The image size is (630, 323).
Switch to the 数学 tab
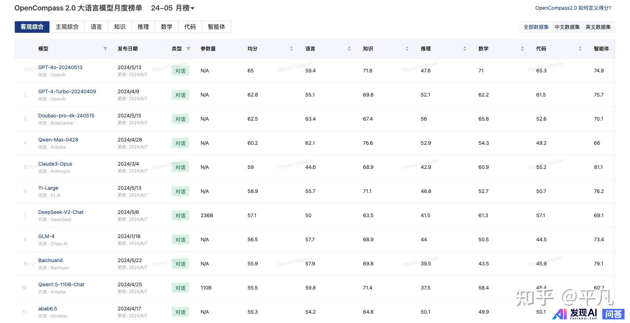[x=167, y=27]
